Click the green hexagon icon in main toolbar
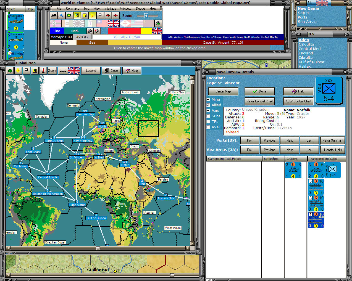This screenshot has height=281, width=352. [69, 15]
